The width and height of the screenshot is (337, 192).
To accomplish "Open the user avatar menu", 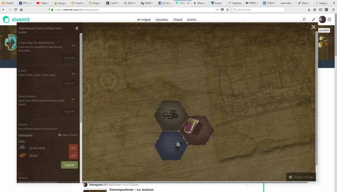I will coord(322,19).
